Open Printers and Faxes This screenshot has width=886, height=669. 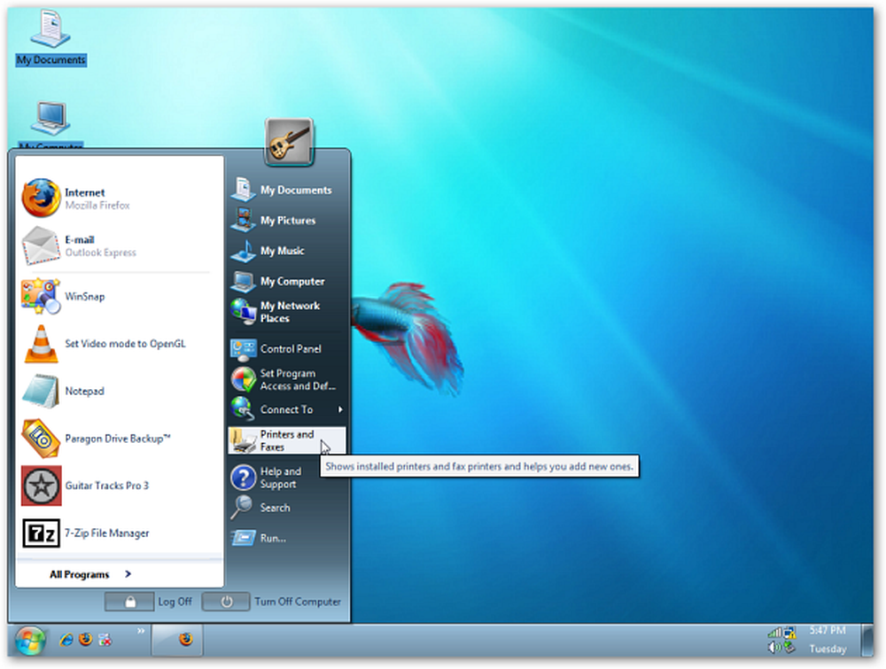point(287,440)
